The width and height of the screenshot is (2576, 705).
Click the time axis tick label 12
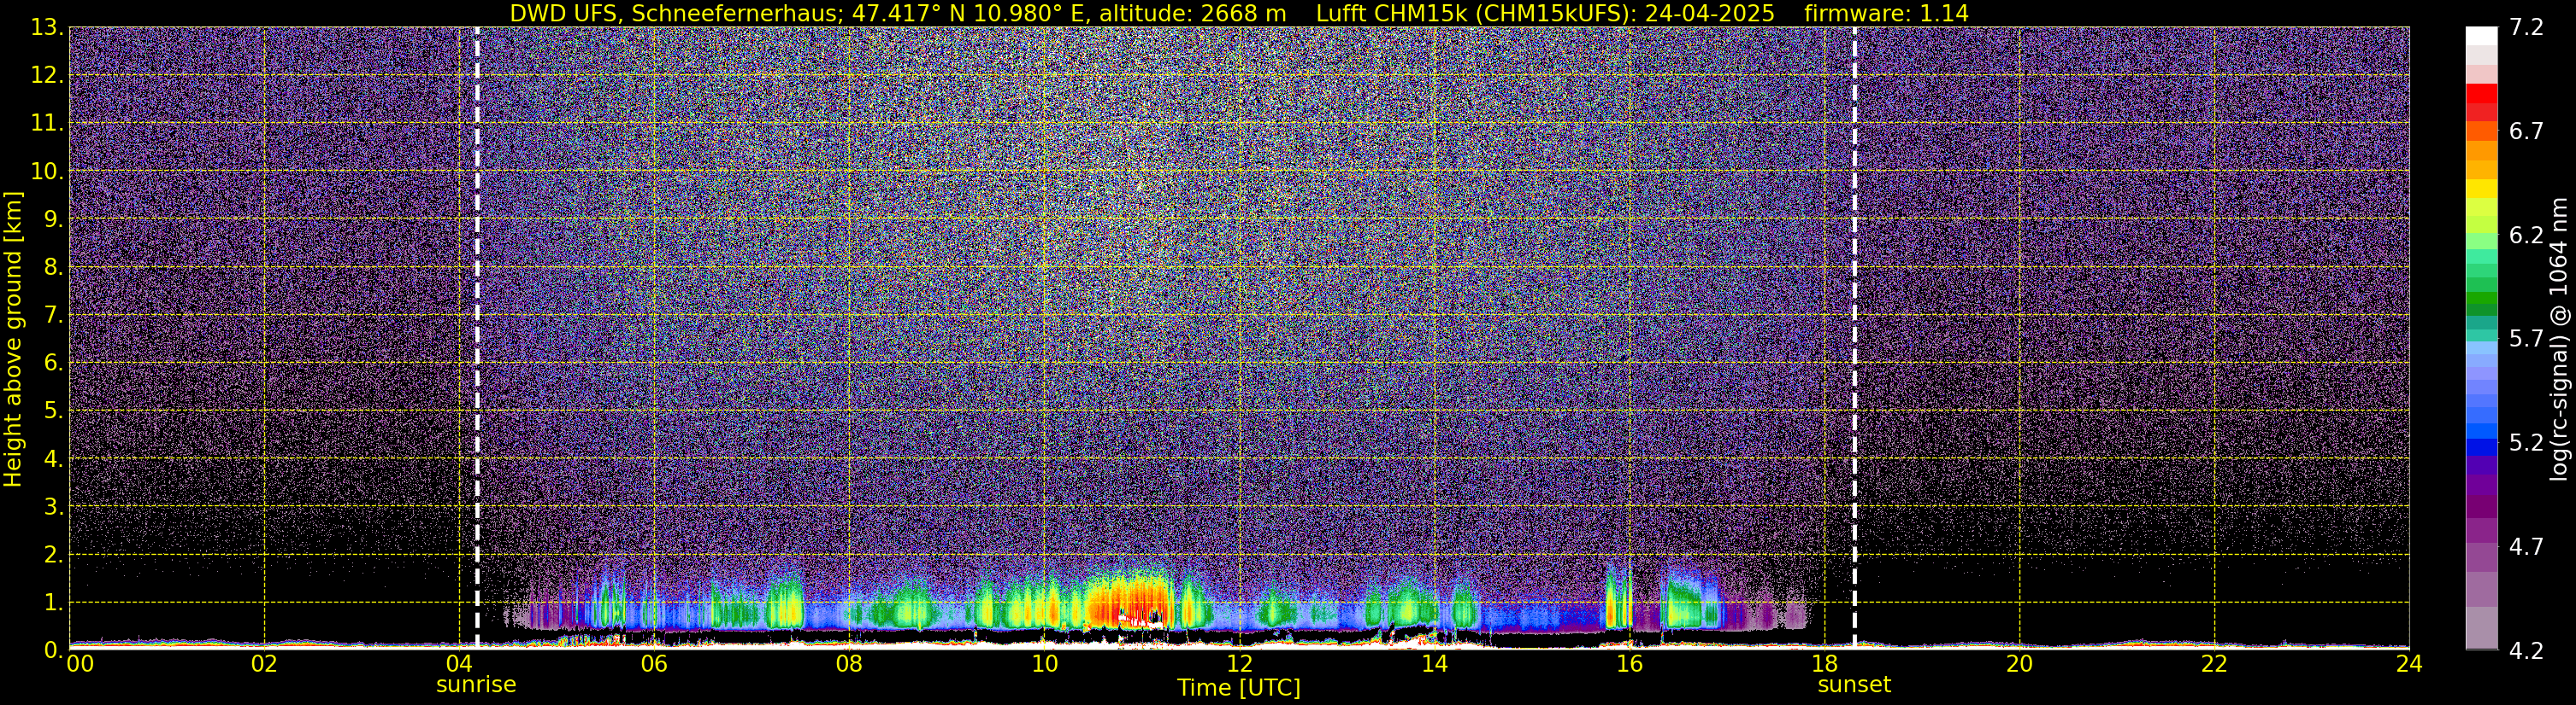pyautogui.click(x=1239, y=664)
